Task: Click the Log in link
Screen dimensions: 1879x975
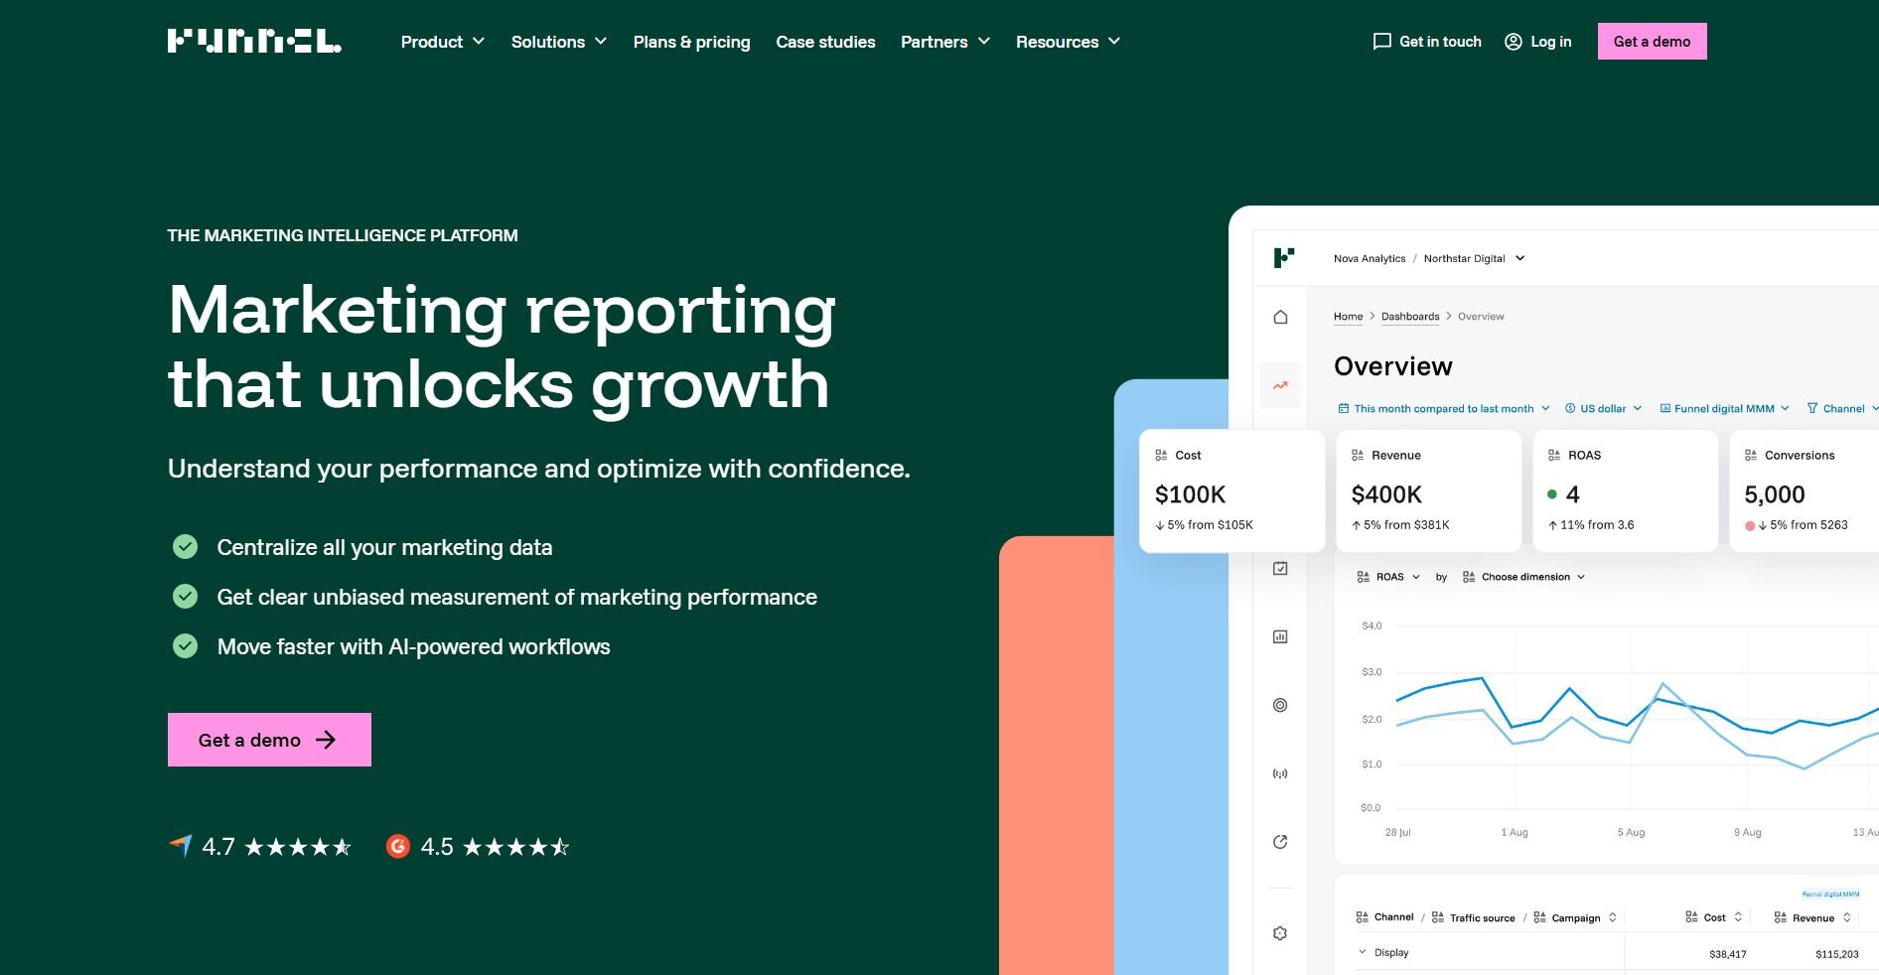Action: (1537, 42)
